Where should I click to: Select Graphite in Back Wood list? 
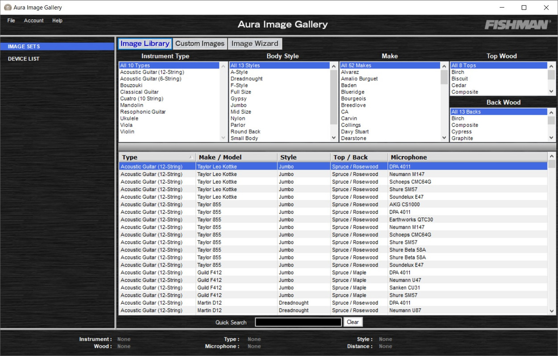coord(499,138)
